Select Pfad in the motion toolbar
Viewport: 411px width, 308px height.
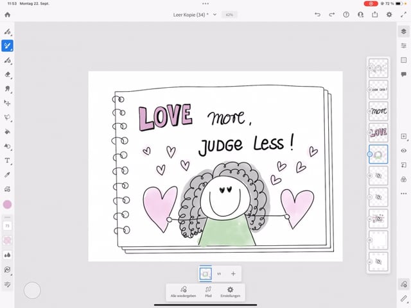(x=208, y=293)
